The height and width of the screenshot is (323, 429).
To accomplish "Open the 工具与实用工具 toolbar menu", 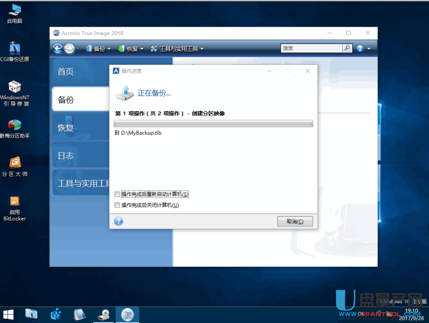I will click(177, 49).
